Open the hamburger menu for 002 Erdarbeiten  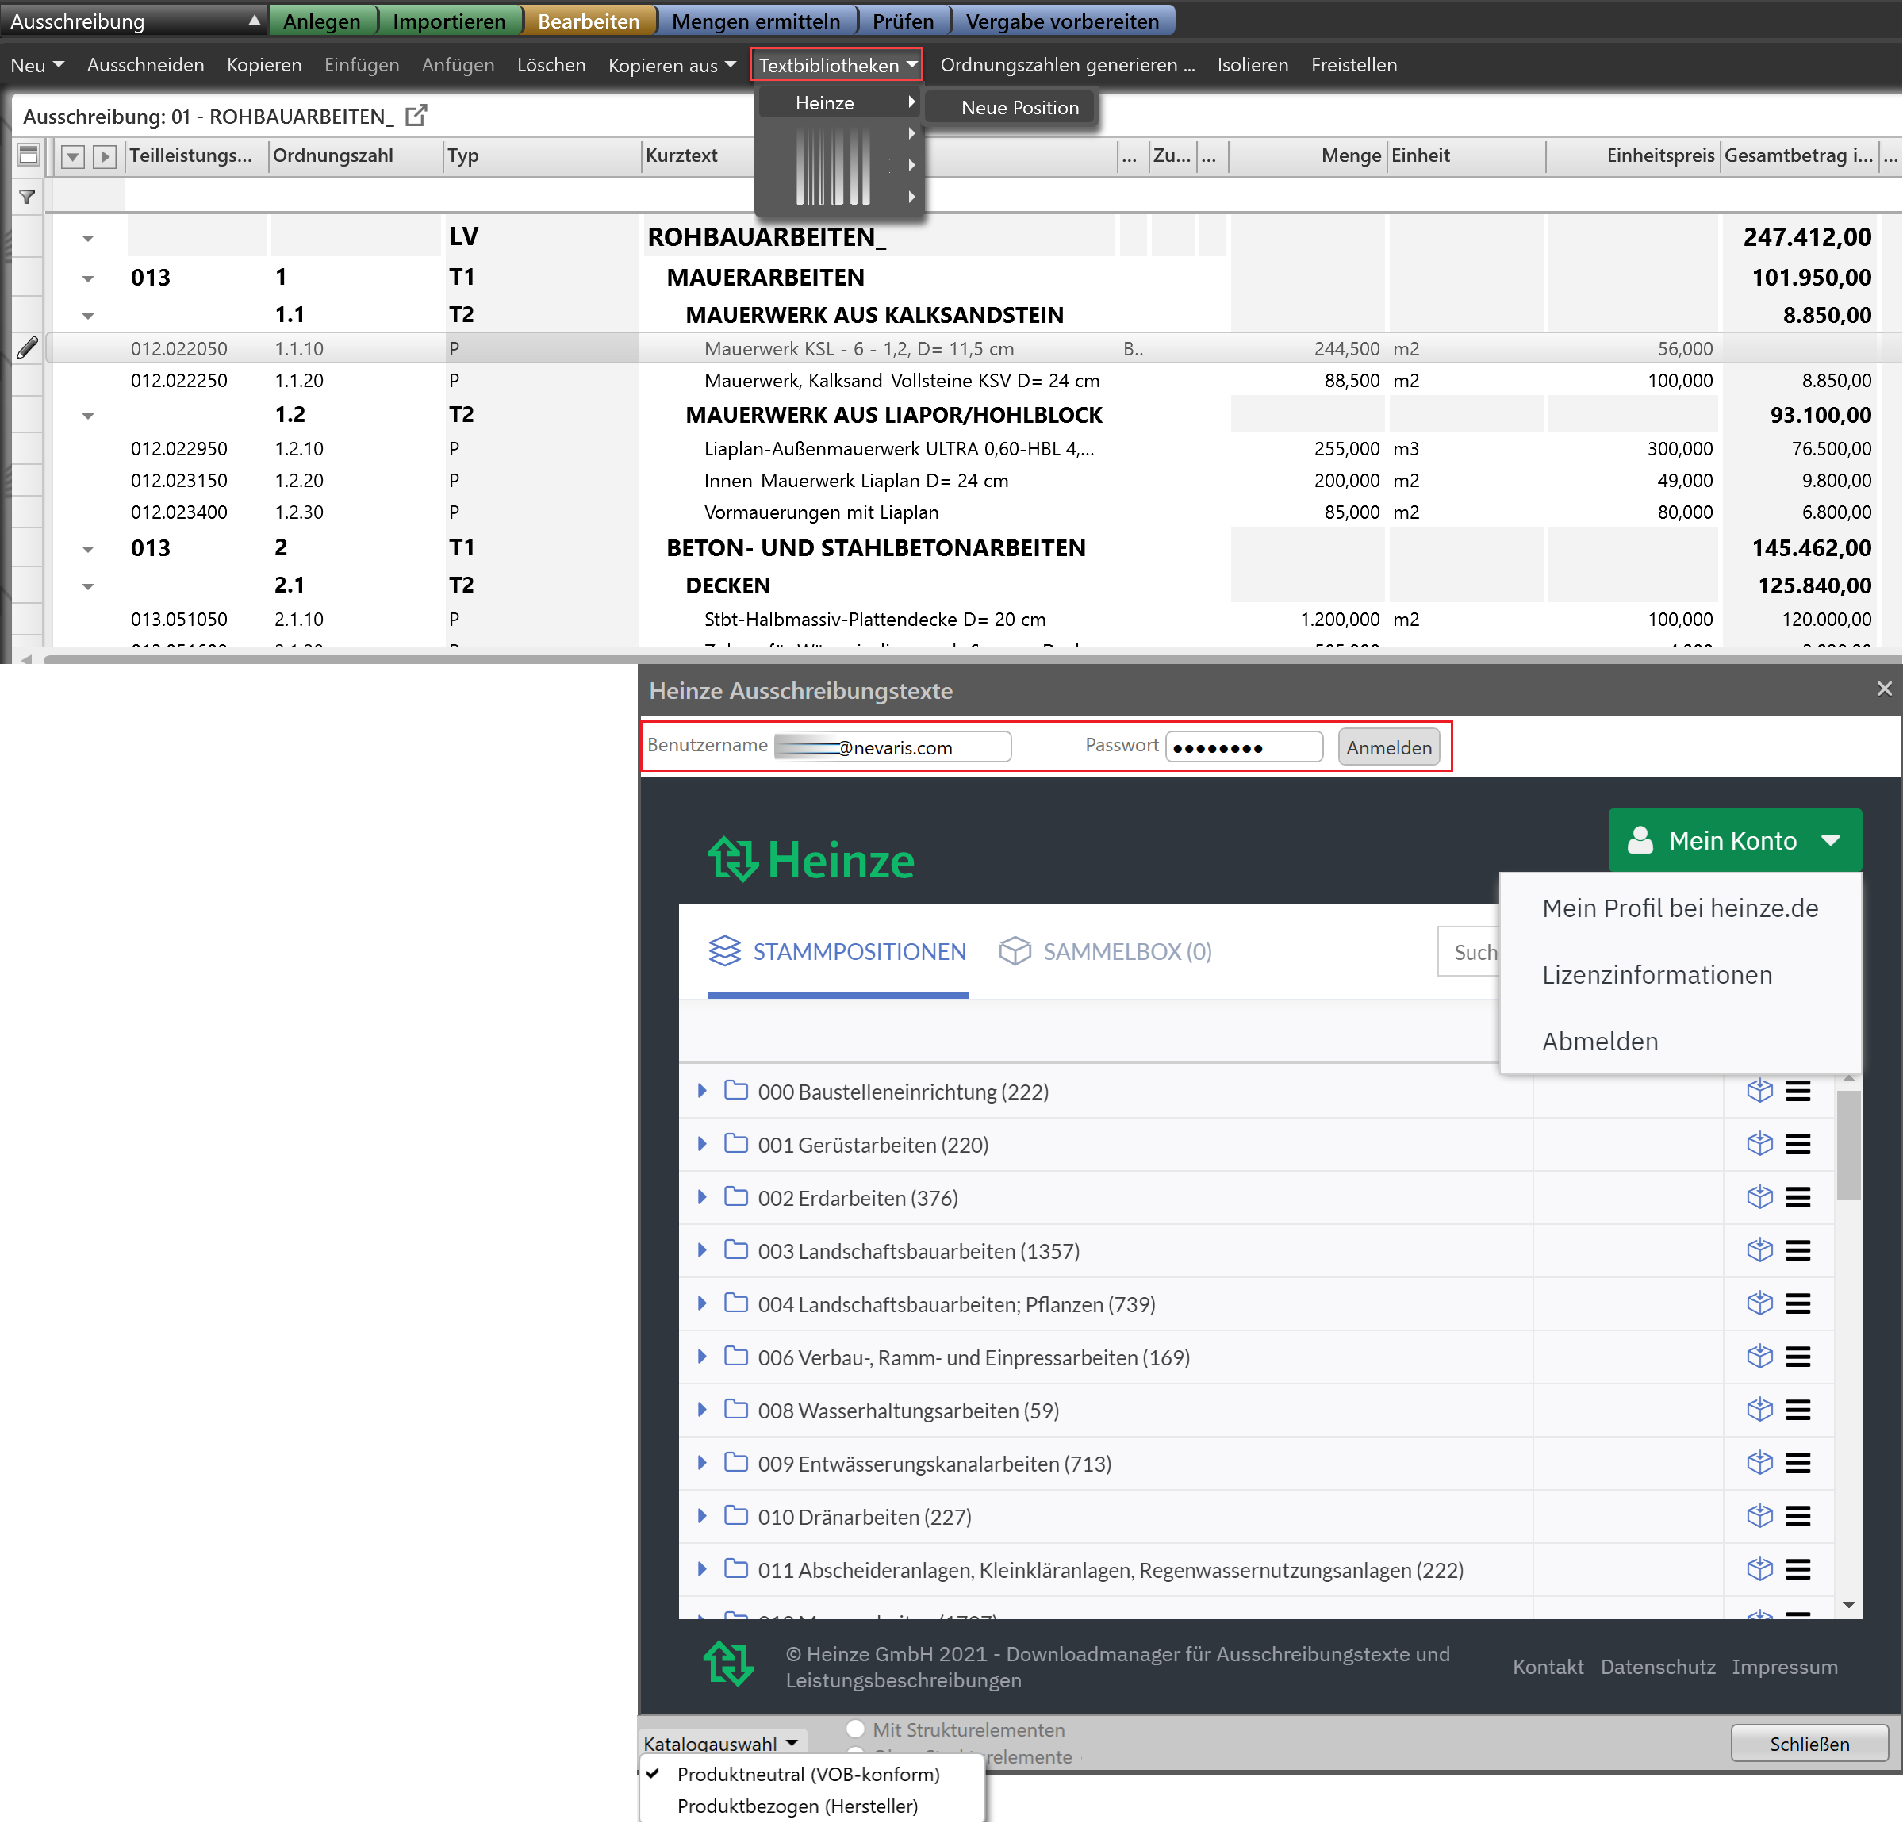[x=1798, y=1199]
